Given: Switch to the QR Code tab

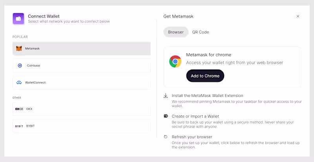Looking at the screenshot, I should (201, 32).
